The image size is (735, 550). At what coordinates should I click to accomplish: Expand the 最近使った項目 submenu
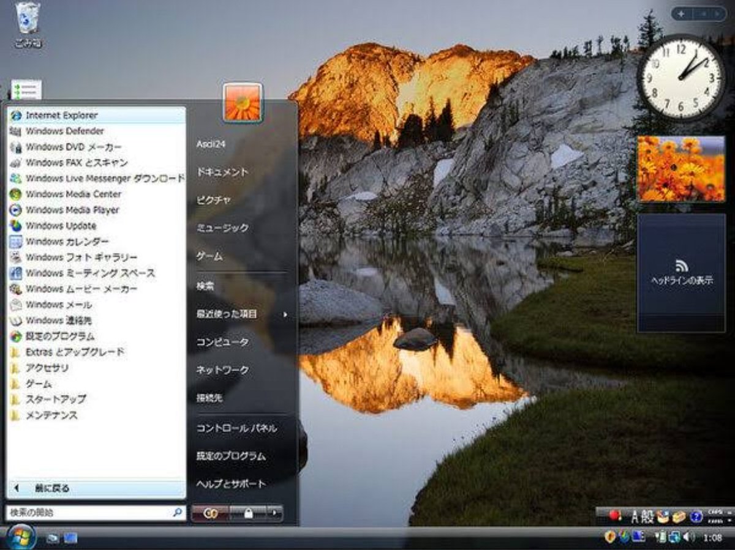point(241,314)
